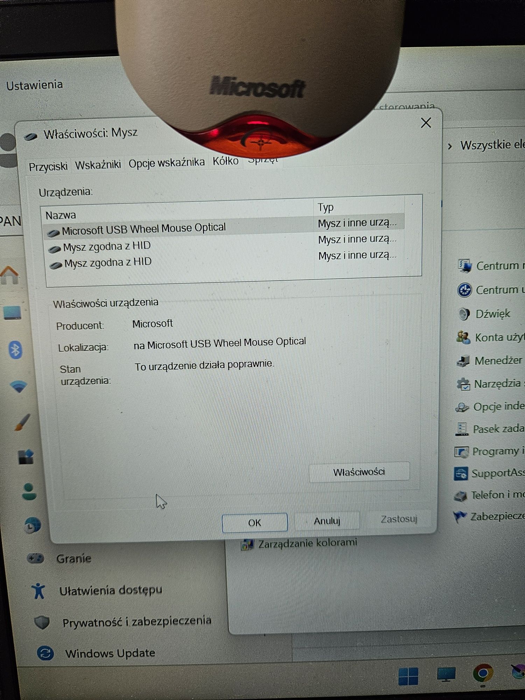
Task: Click the Wi-Fi network icon in Settings sidebar
Action: click(x=19, y=386)
